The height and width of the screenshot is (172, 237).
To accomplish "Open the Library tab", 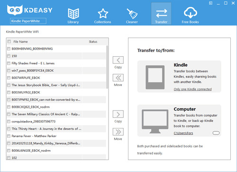I will tap(73, 16).
